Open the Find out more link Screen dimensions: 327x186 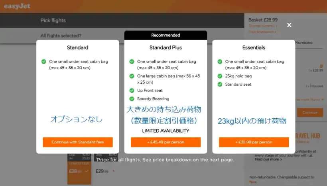pyautogui.click(x=268, y=159)
